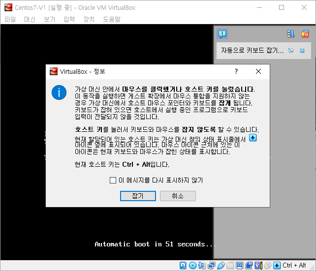The image size is (316, 271).
Task: Click the window resize grip in status bar
Action: (x=313, y=268)
